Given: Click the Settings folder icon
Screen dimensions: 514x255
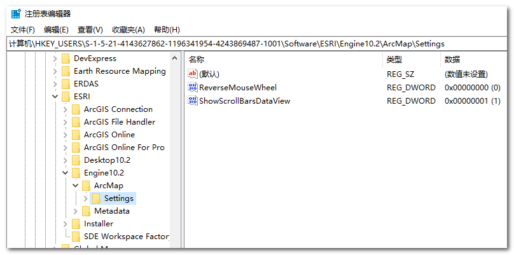Looking at the screenshot, I should (97, 198).
